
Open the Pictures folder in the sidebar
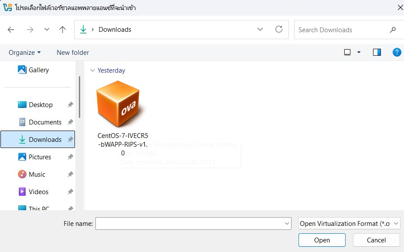click(40, 157)
